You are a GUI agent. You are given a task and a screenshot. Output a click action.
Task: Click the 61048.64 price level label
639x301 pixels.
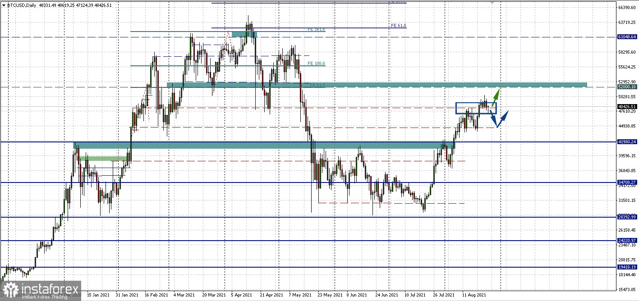click(627, 37)
